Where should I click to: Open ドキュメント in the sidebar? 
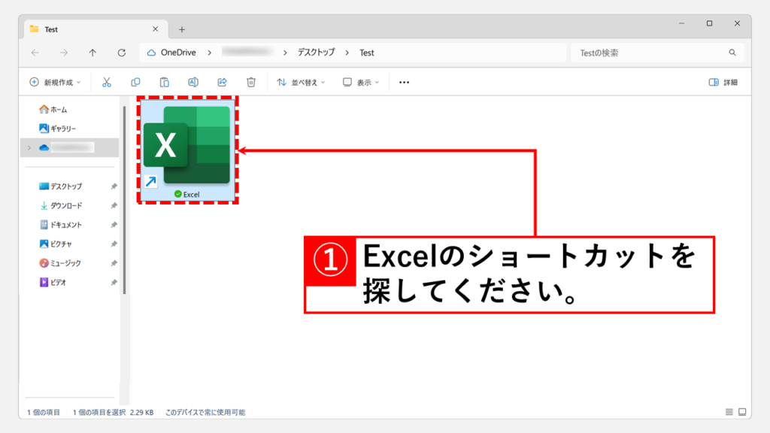point(60,225)
